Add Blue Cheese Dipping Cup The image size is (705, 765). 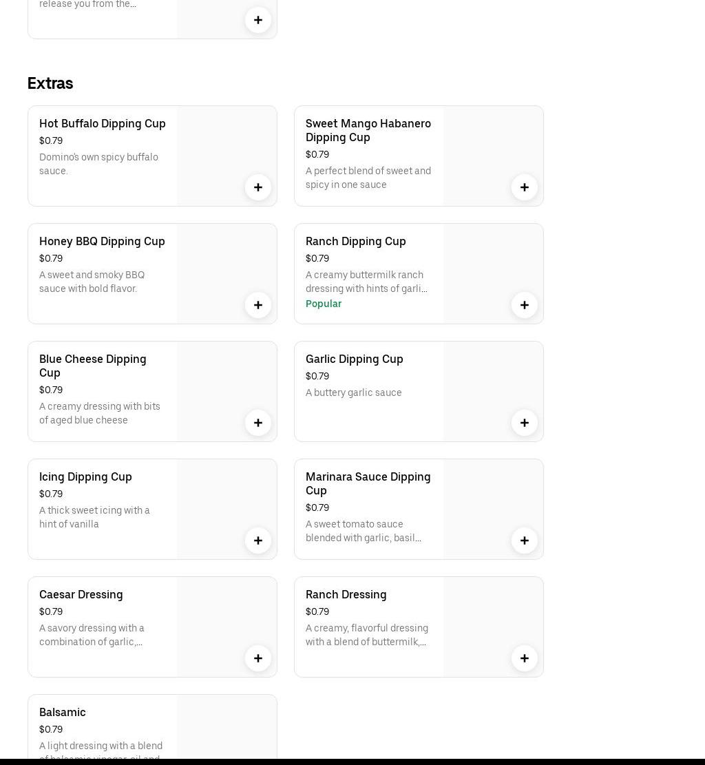258,423
